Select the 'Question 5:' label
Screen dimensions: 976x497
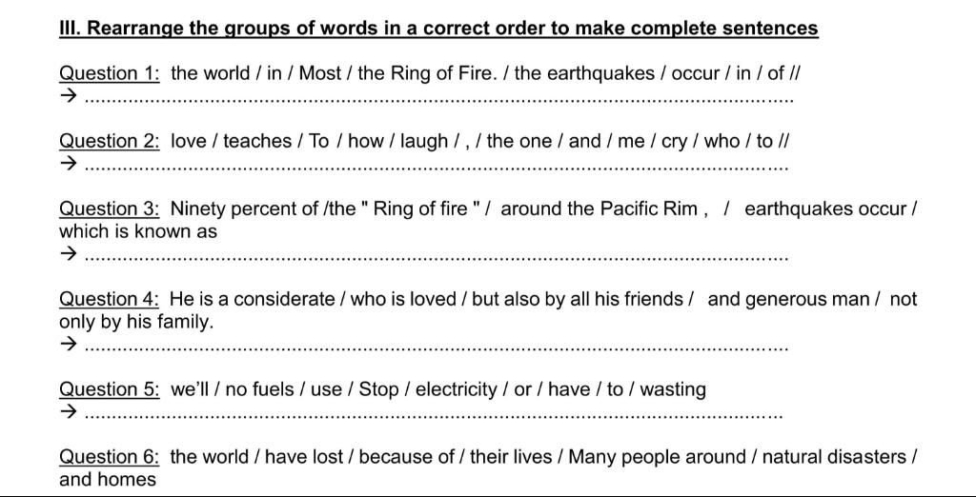coord(111,390)
